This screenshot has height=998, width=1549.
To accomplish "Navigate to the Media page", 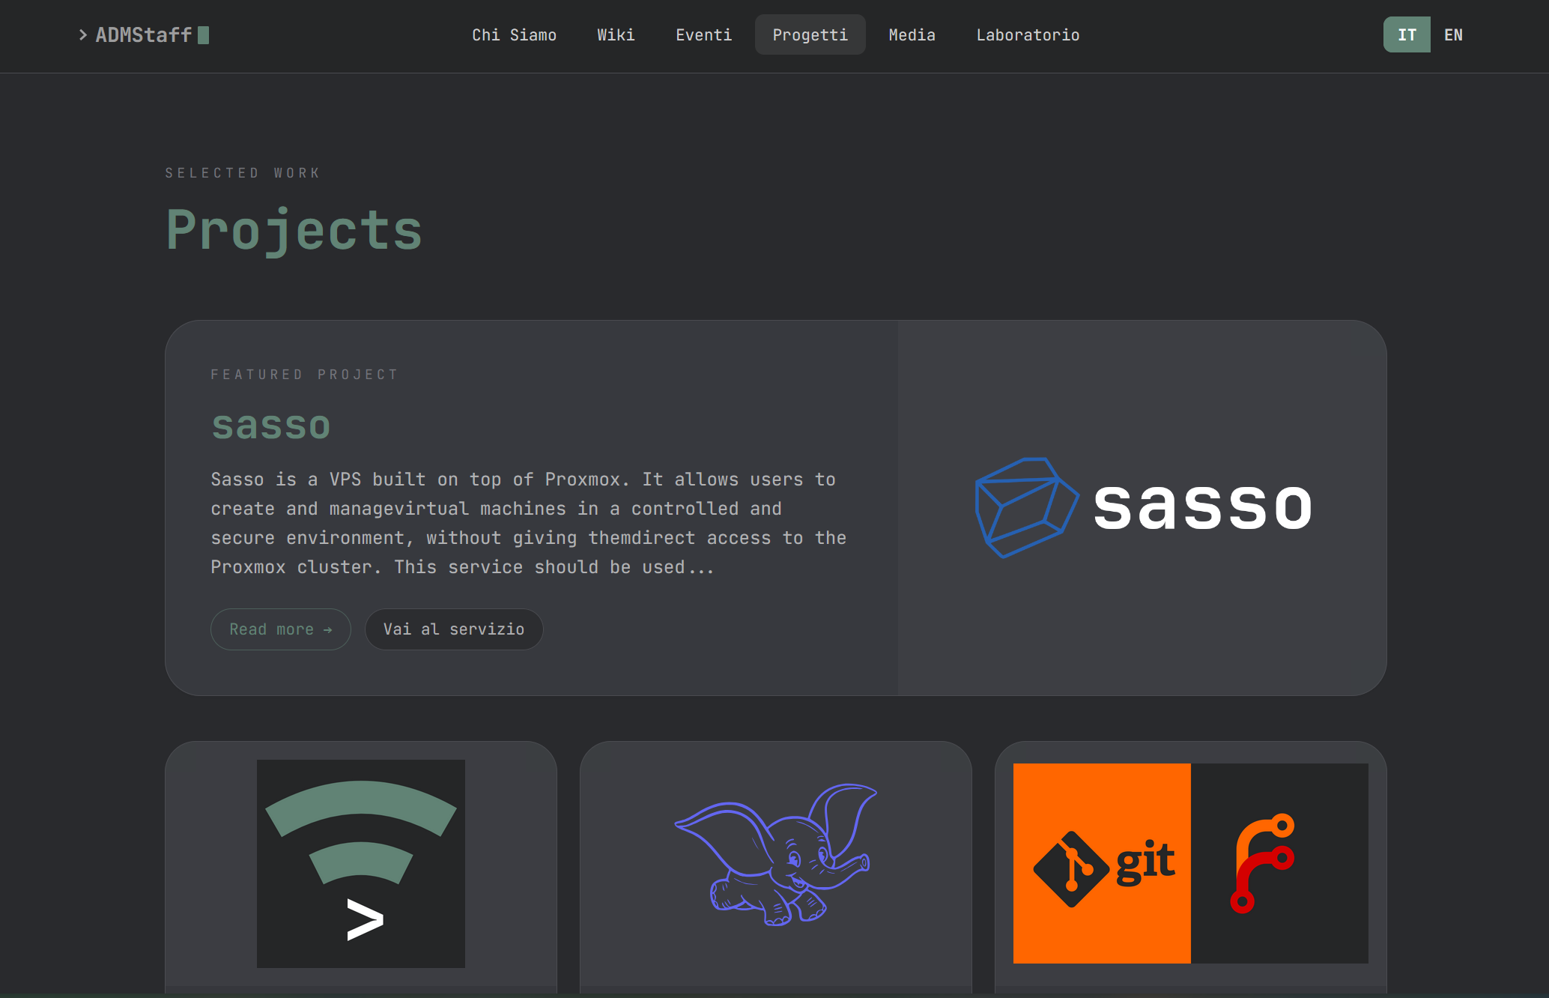I will [x=912, y=35].
